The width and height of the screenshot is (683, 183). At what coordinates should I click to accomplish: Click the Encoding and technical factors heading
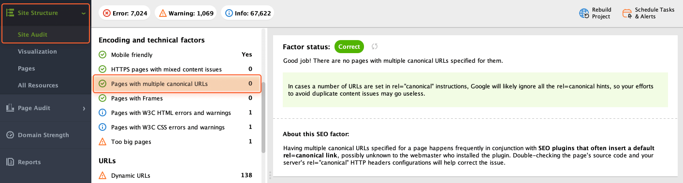pos(152,40)
